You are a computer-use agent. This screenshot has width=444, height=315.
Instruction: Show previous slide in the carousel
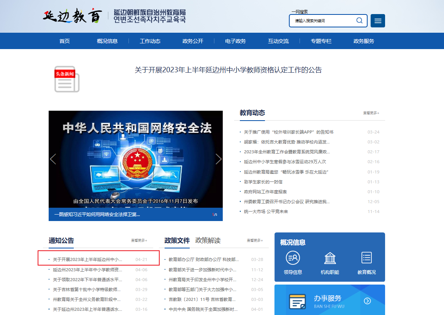click(x=53, y=159)
